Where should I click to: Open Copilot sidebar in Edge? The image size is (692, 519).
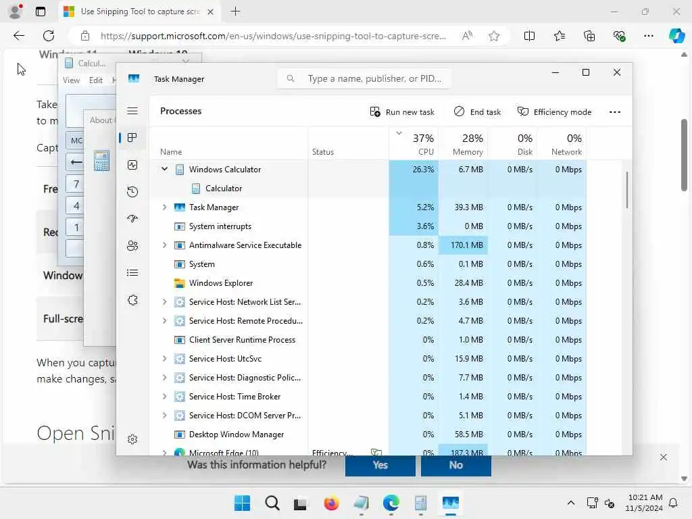coord(676,36)
